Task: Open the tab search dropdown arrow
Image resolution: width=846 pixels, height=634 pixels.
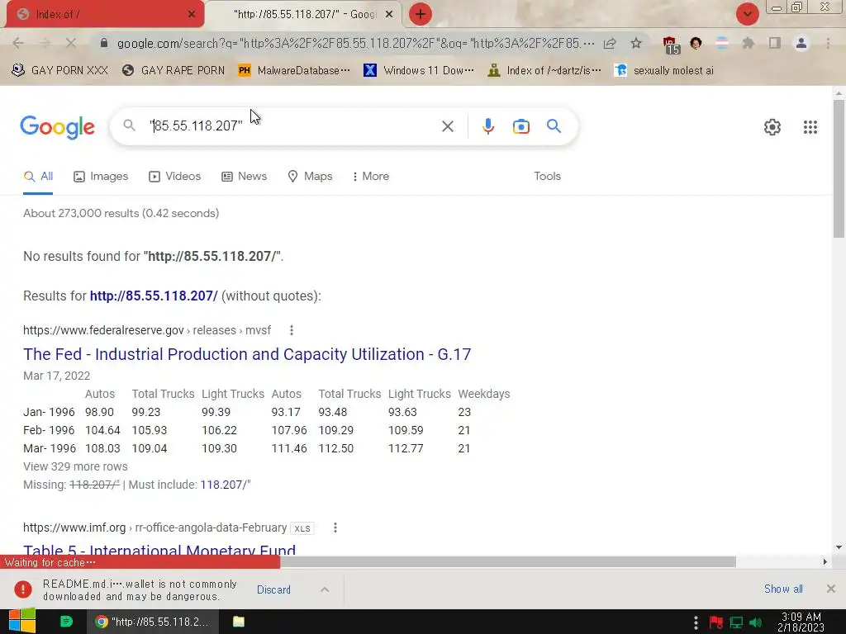Action: pyautogui.click(x=747, y=14)
